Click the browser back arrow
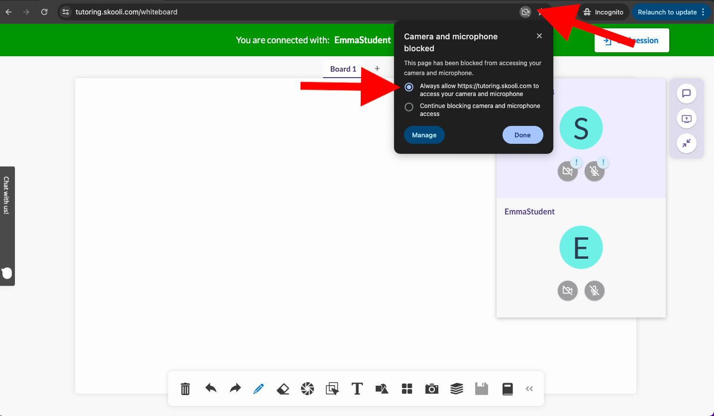Viewport: 714px width, 416px height. (x=8, y=12)
